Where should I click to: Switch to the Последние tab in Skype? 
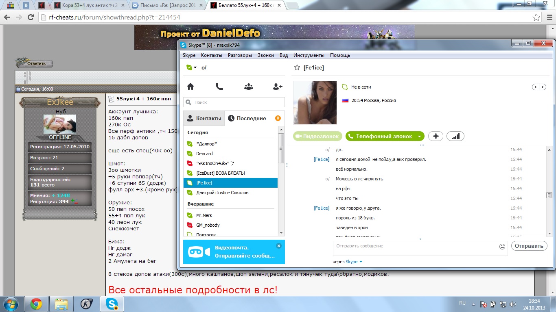pyautogui.click(x=247, y=118)
